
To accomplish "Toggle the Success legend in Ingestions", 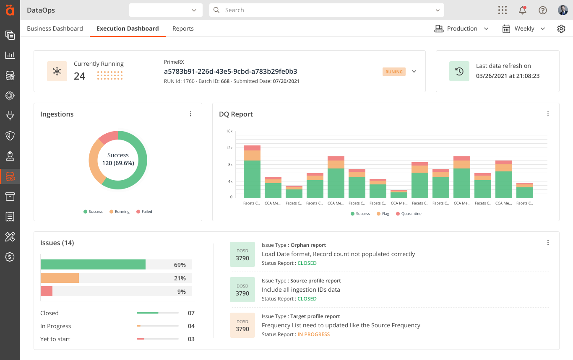I will 93,212.
